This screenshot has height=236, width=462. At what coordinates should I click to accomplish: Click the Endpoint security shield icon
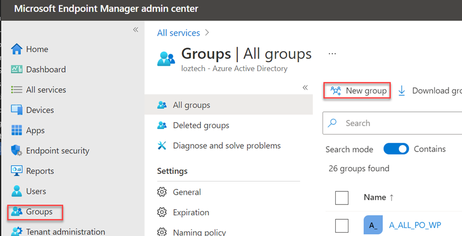[17, 150]
